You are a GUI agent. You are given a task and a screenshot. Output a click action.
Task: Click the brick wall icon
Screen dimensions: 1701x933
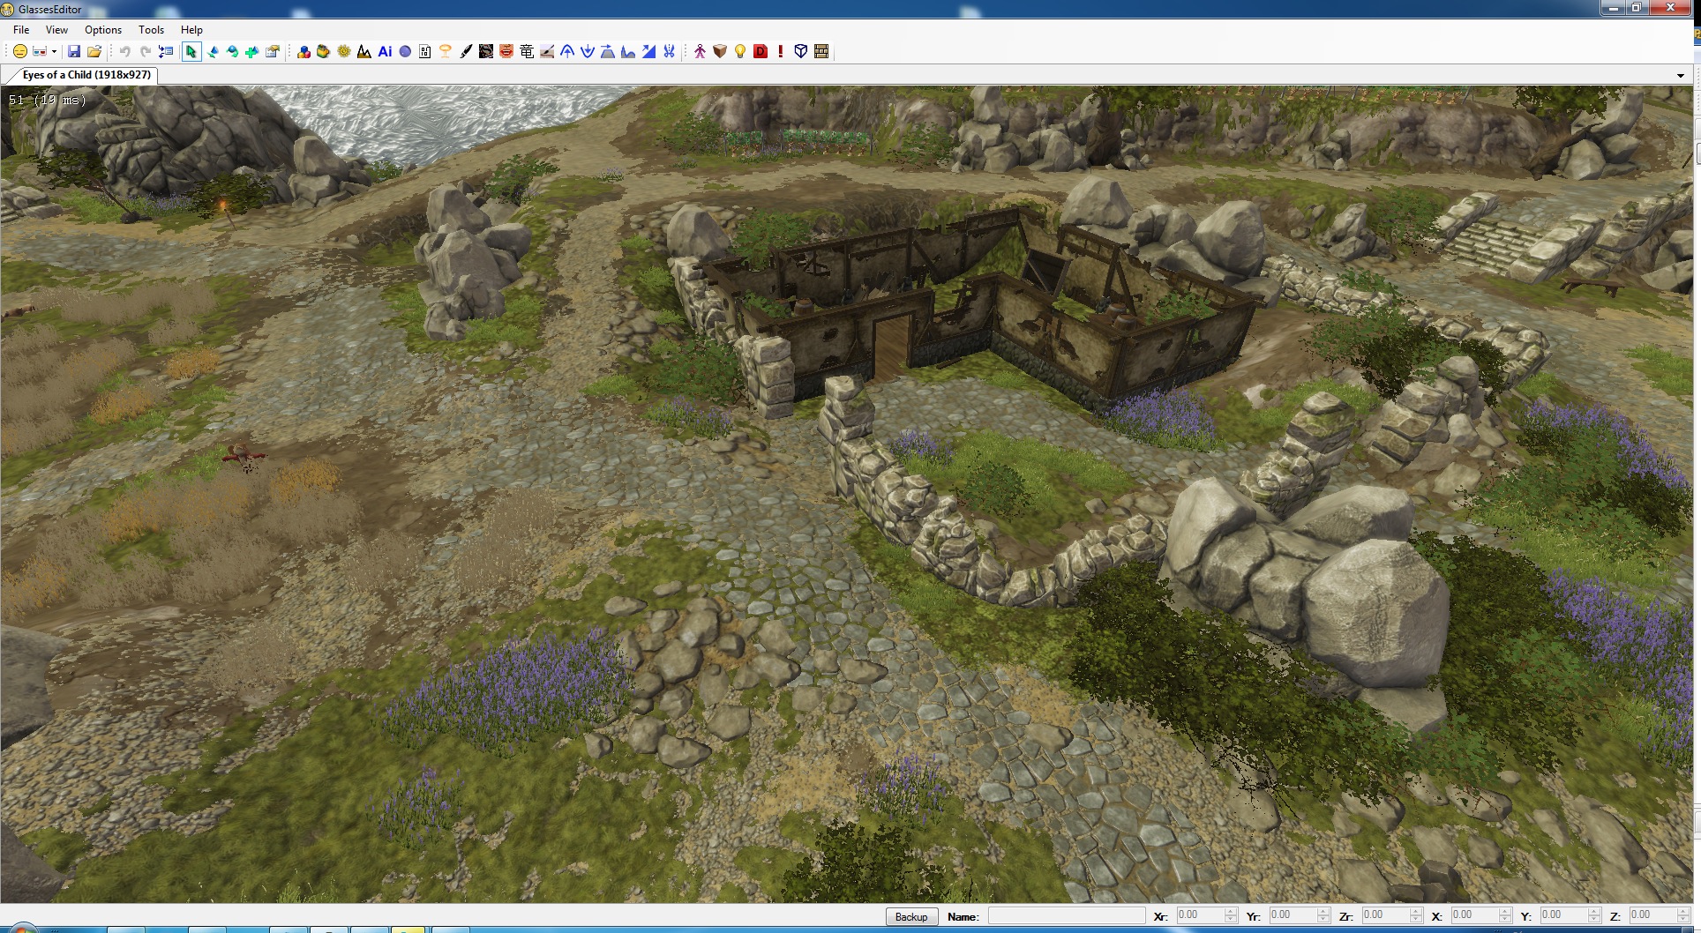pyautogui.click(x=821, y=52)
